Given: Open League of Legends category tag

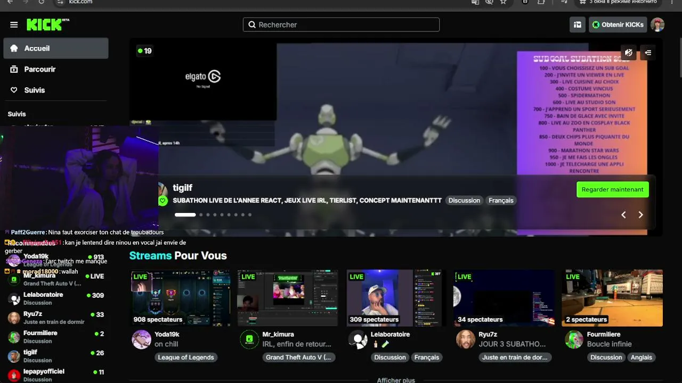Looking at the screenshot, I should tap(186, 357).
